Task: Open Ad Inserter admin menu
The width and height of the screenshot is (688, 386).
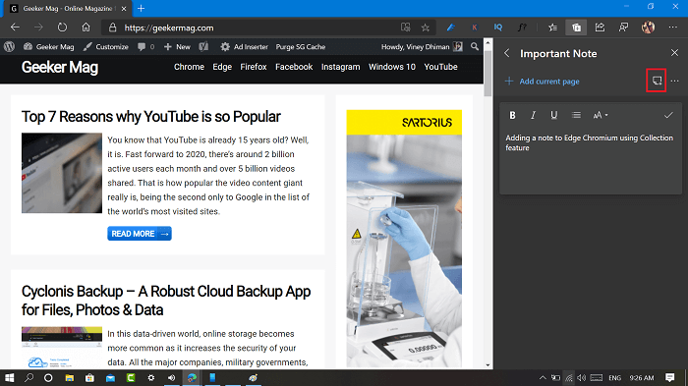Action: click(x=245, y=46)
